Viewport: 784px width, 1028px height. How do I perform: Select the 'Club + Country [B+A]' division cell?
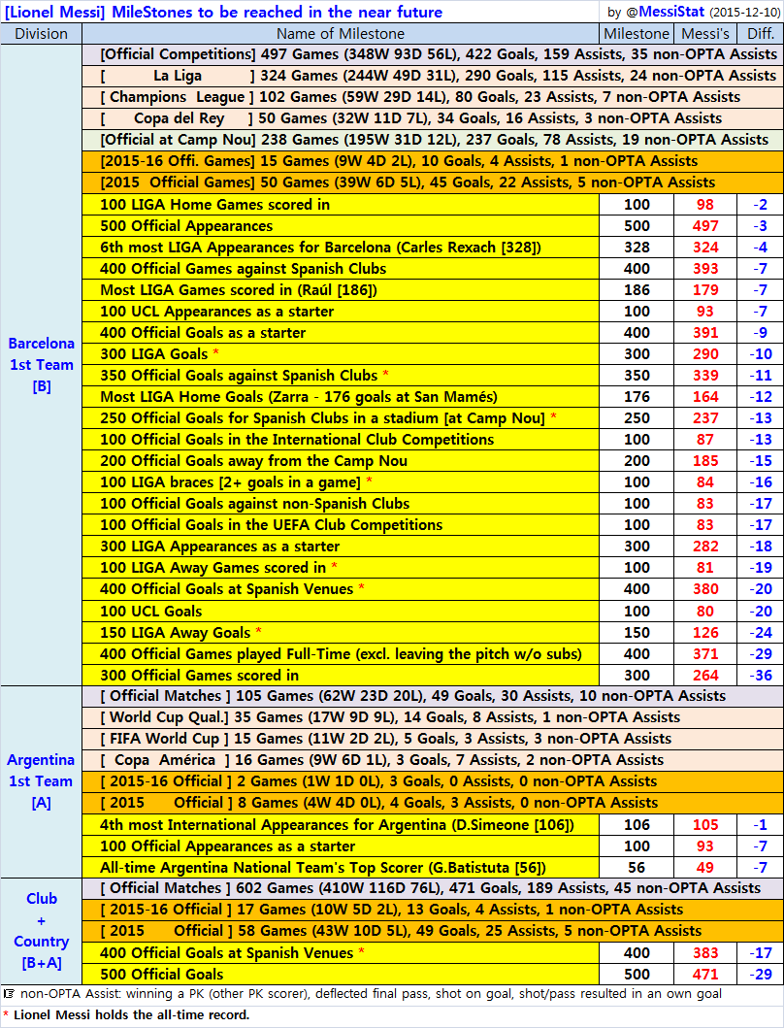pyautogui.click(x=42, y=931)
